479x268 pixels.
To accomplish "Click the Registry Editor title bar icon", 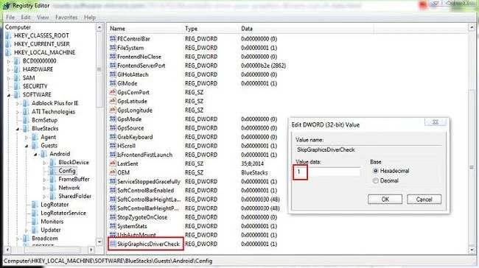I will coord(7,5).
